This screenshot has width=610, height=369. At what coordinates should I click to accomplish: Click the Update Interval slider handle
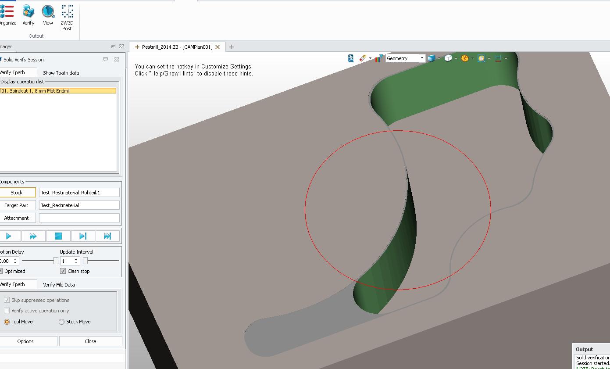coord(86,261)
